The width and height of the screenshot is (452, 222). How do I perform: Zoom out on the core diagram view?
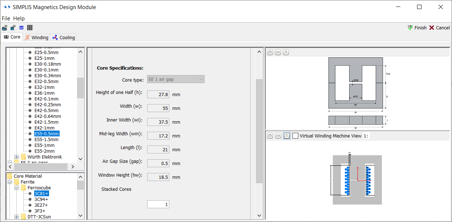pyautogui.click(x=278, y=53)
